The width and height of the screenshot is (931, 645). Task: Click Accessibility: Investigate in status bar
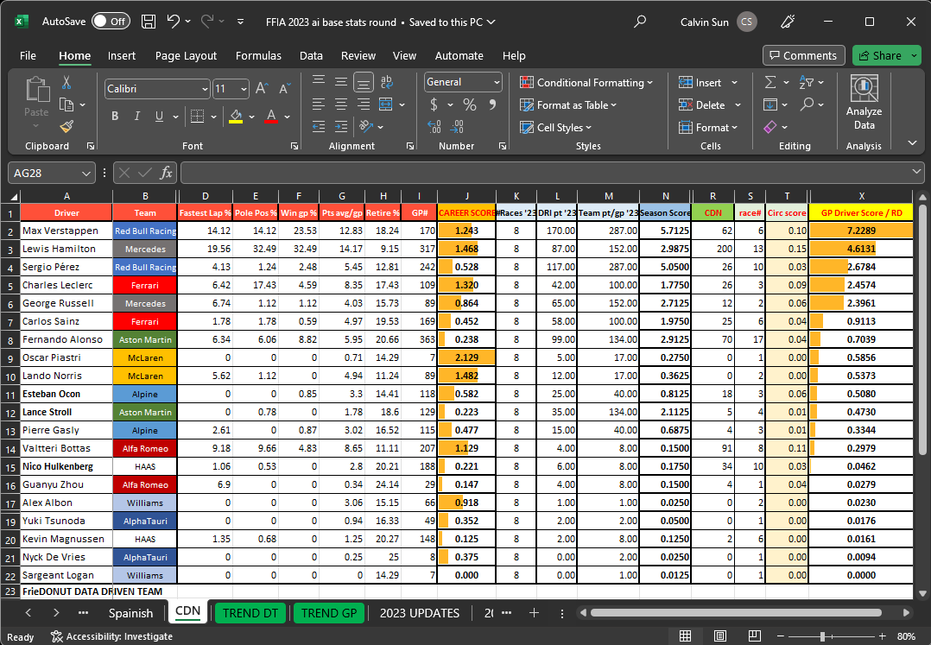tap(111, 636)
